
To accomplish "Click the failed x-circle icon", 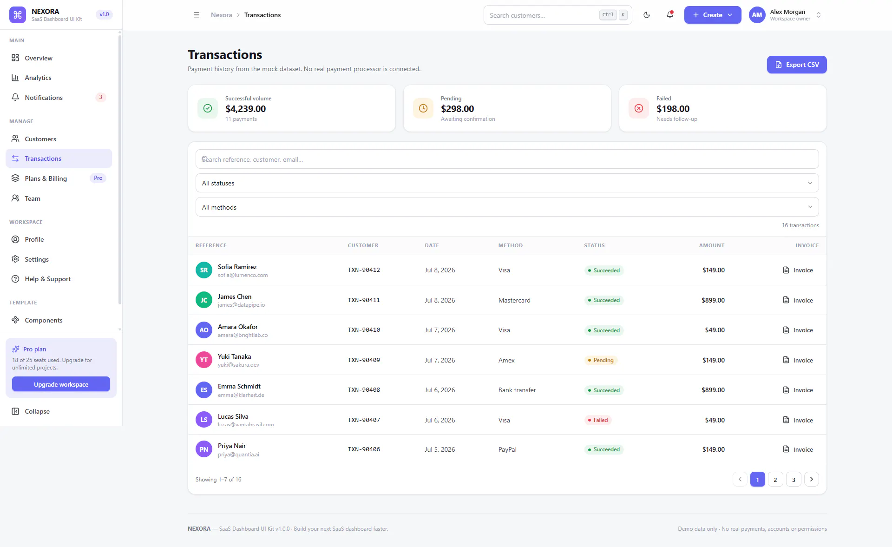I will pyautogui.click(x=639, y=108).
